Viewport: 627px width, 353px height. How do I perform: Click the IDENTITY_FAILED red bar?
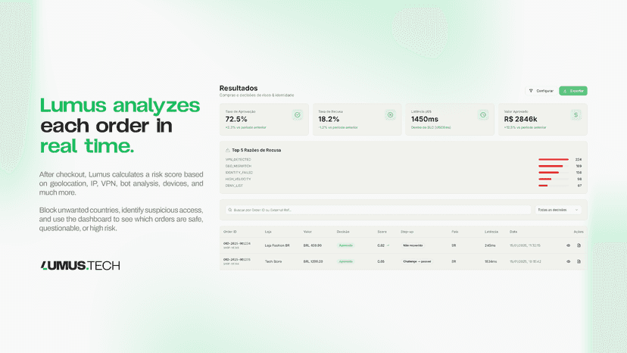[548, 173]
